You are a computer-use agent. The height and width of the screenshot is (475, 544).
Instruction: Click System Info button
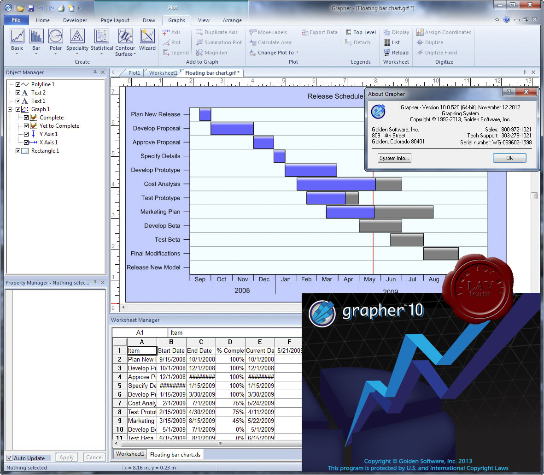(394, 158)
